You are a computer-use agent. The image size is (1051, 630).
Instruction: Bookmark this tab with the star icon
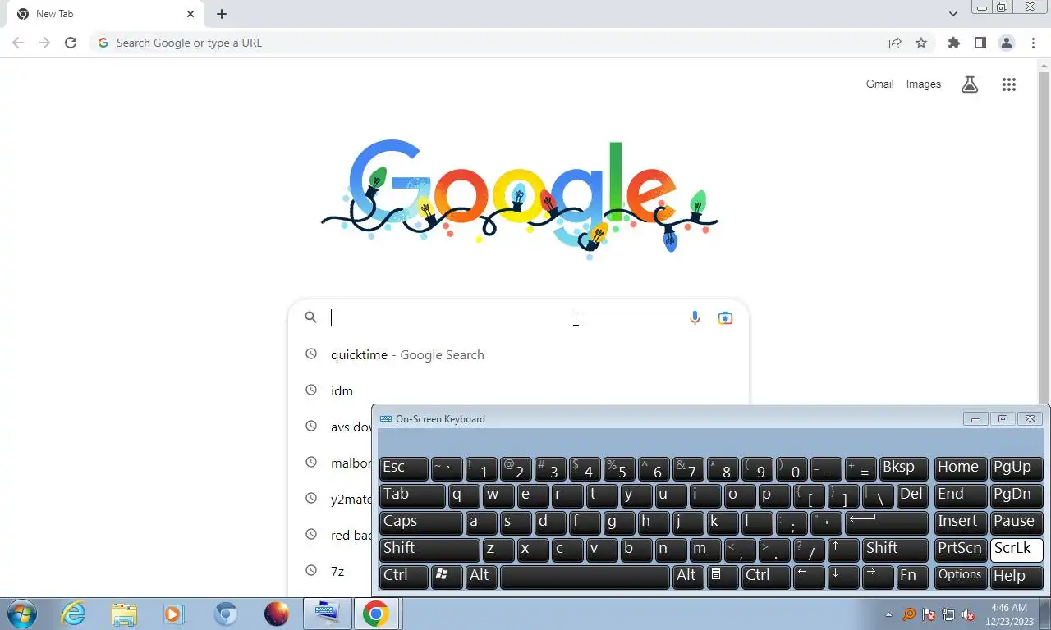[921, 43]
